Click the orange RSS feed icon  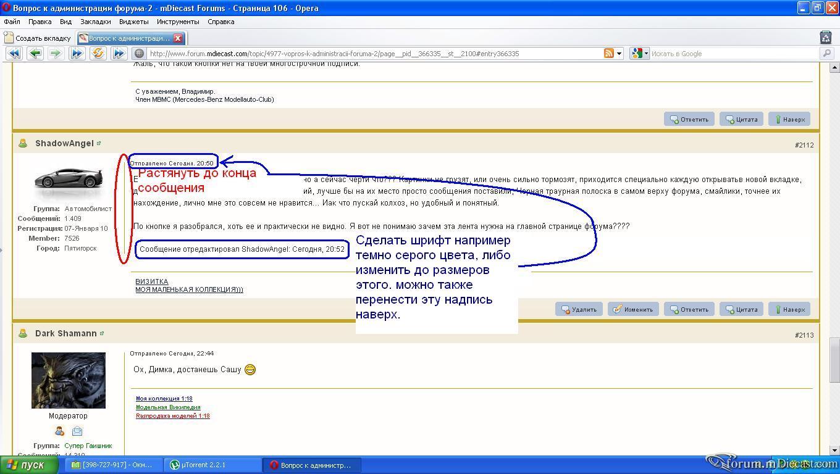click(609, 54)
